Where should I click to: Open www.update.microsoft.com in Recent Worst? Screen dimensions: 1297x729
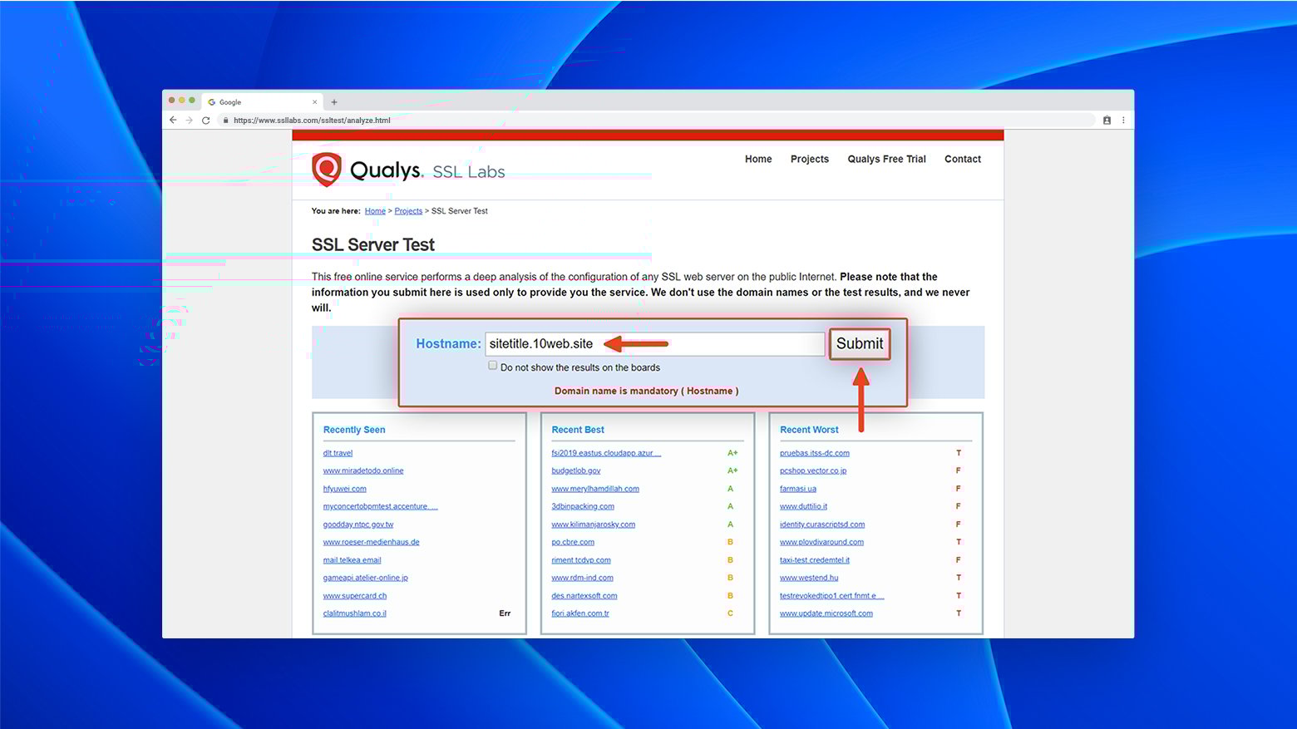tap(826, 613)
